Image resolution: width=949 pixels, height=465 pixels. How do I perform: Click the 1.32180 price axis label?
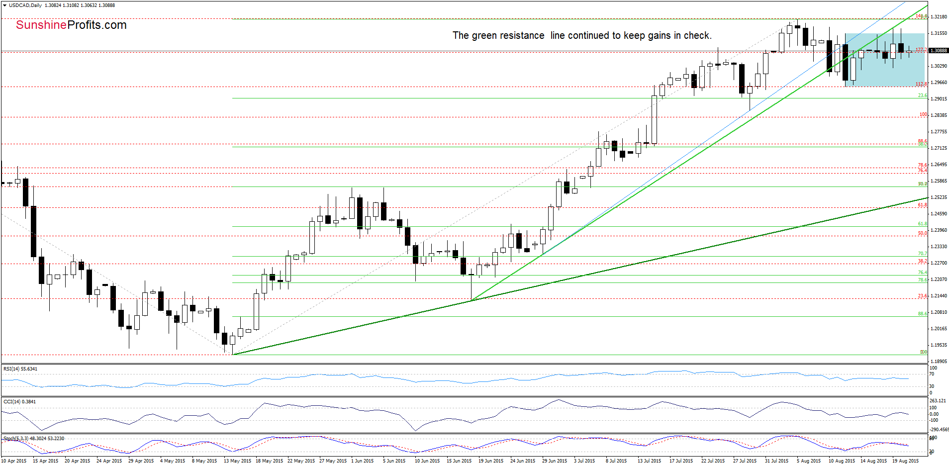point(939,17)
